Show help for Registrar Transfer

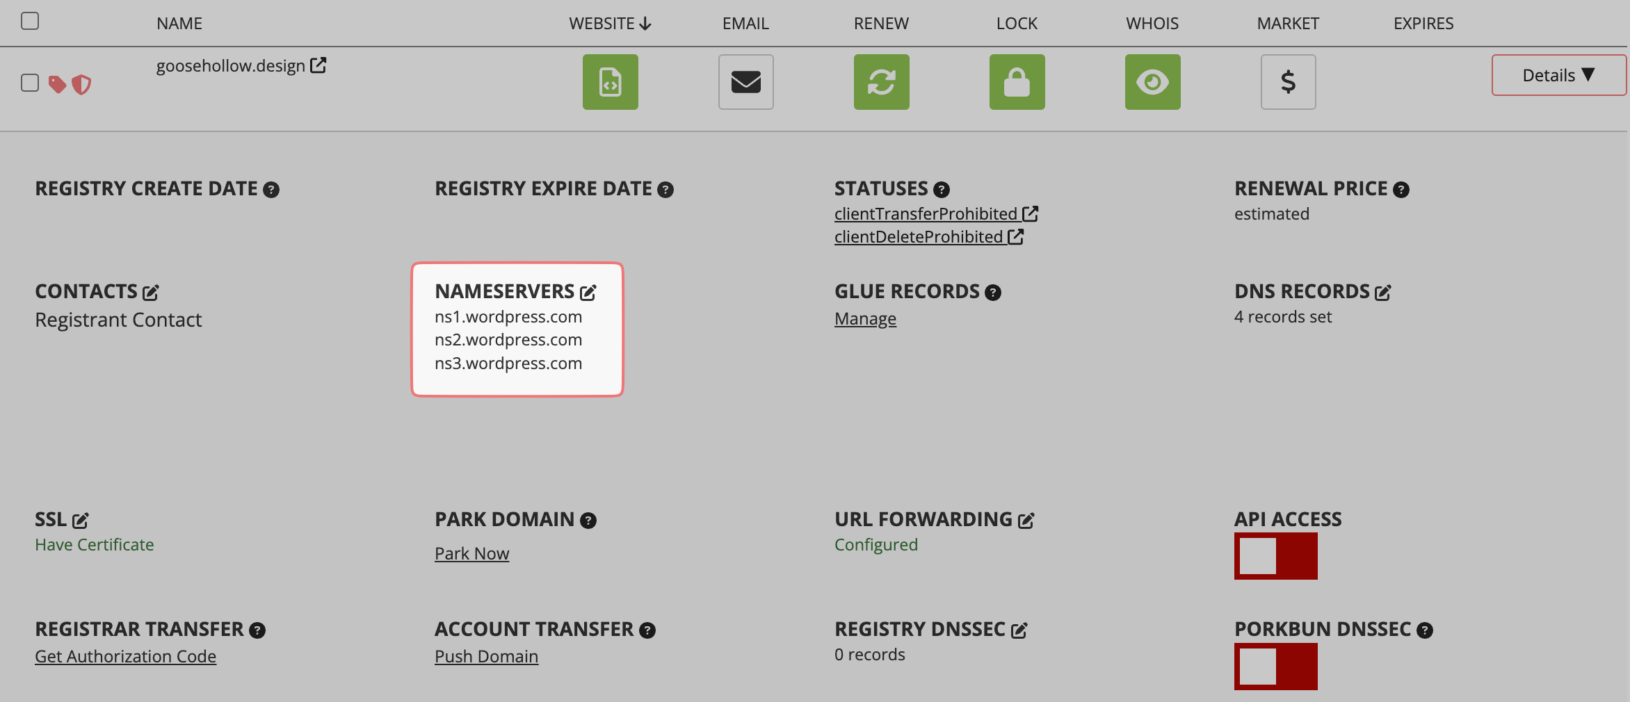pyautogui.click(x=257, y=630)
